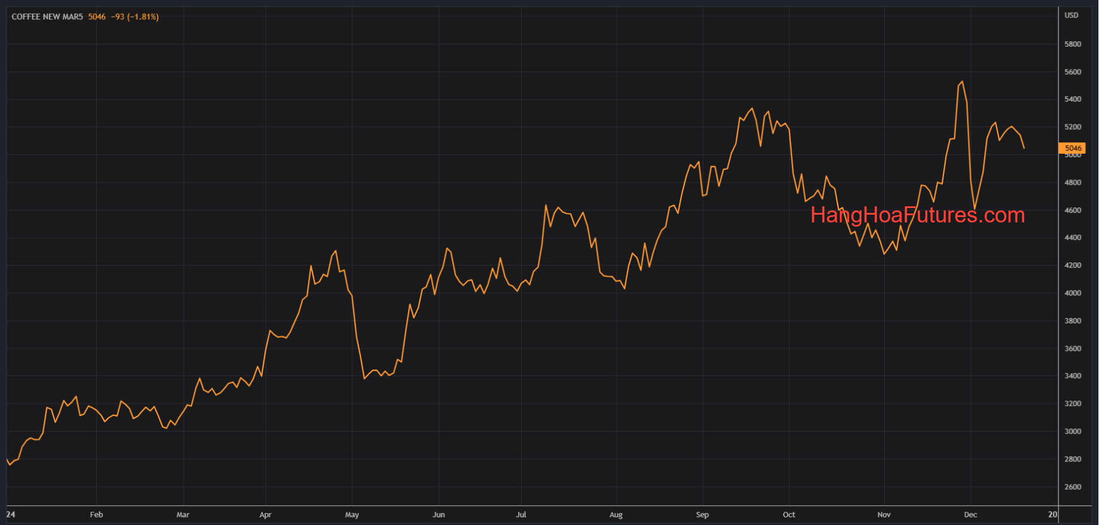Select the Apr label on time axis
The width and height of the screenshot is (1099, 525).
[x=266, y=515]
